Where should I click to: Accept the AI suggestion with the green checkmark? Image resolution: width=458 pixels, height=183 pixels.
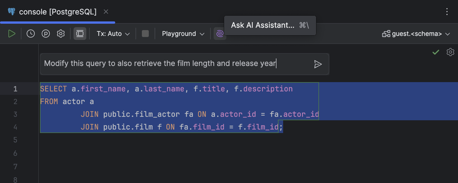coord(436,52)
